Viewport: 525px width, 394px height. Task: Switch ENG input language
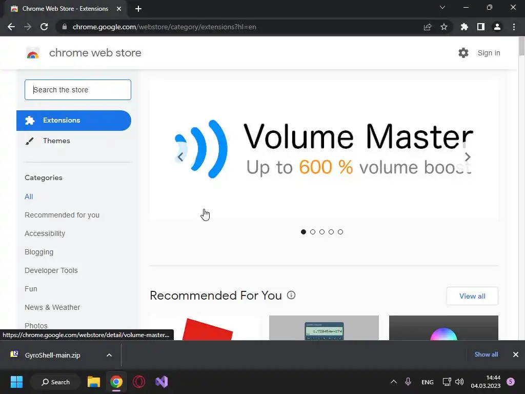(427, 382)
